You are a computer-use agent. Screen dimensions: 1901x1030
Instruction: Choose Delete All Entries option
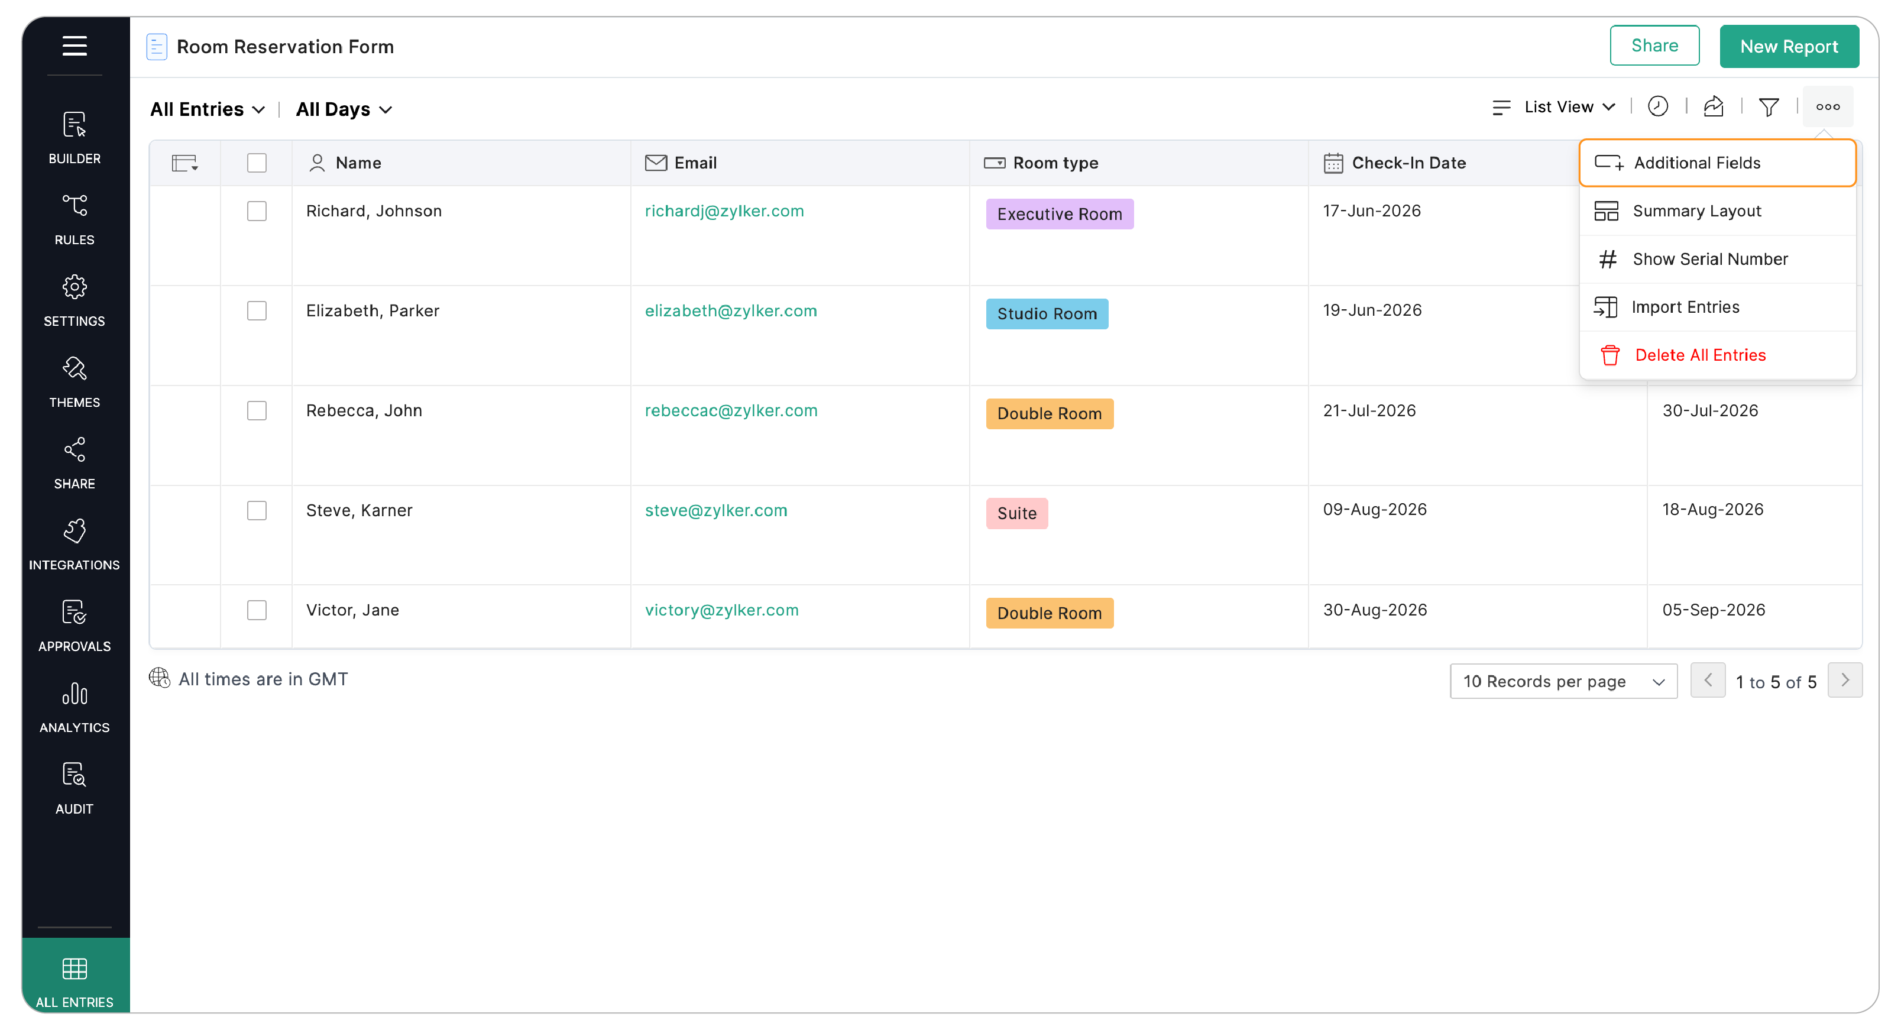[1717, 355]
